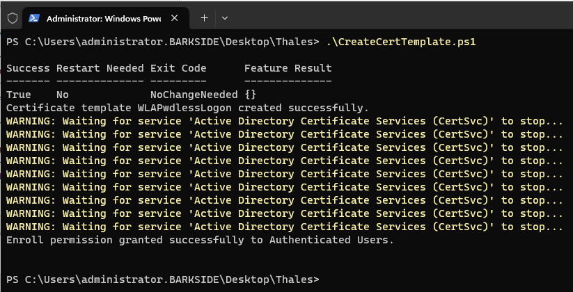
Task: Close the Administrator: Windows PowerShell tab
Action: [177, 17]
